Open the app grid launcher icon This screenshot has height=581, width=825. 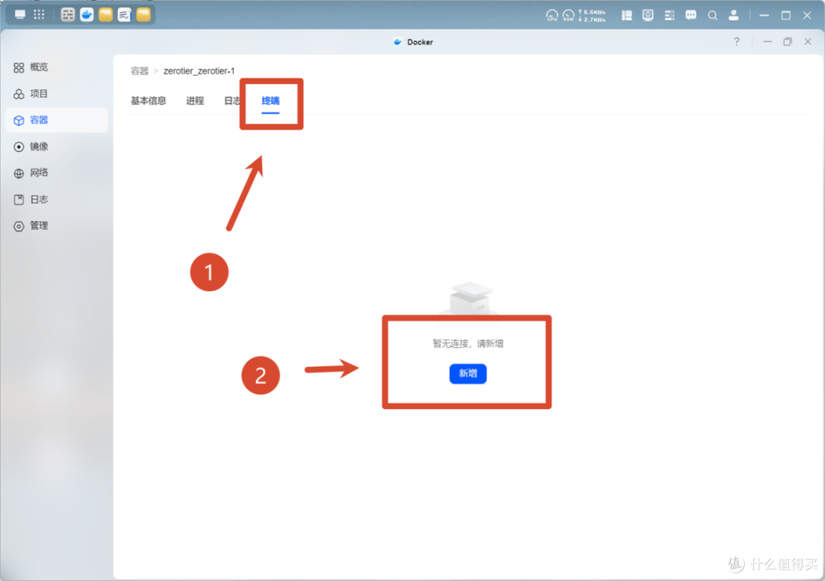coord(39,15)
